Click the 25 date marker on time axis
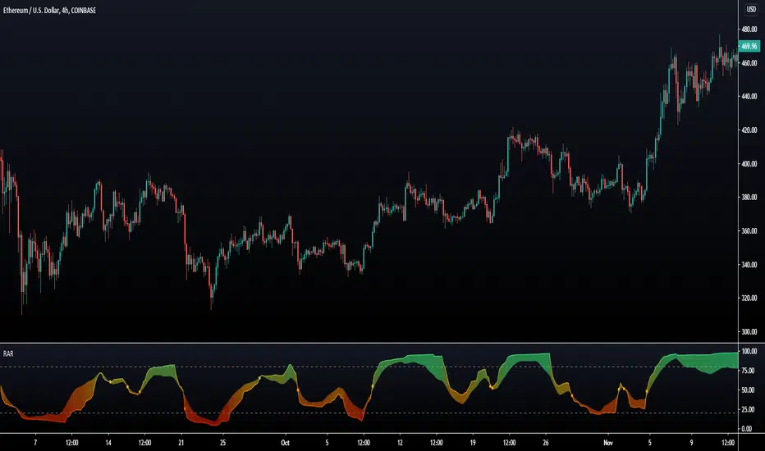Screen dimensions: 765x451 [x=222, y=442]
